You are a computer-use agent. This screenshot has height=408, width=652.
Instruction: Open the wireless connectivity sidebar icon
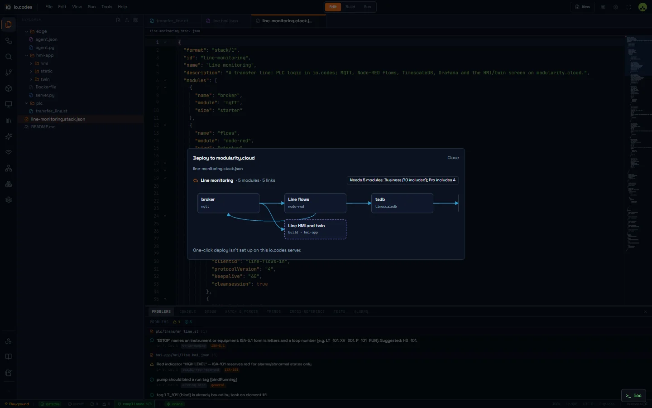[9, 152]
